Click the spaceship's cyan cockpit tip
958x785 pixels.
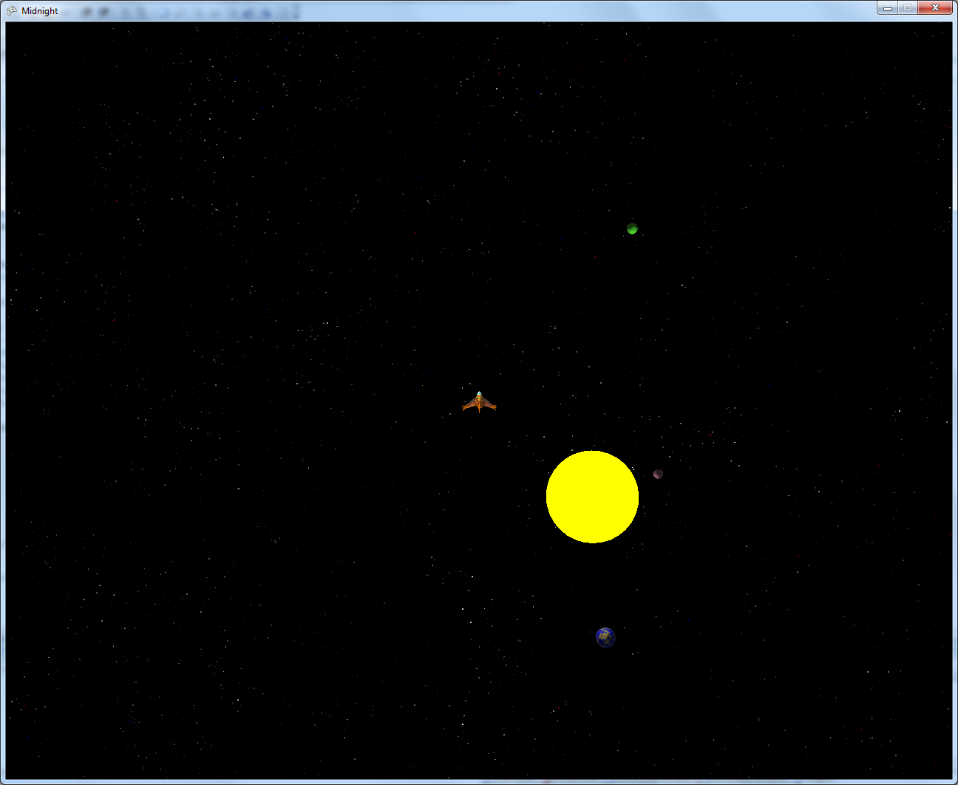(x=479, y=393)
